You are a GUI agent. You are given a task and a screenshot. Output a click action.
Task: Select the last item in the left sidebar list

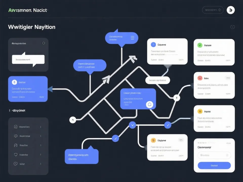click(x=28, y=164)
